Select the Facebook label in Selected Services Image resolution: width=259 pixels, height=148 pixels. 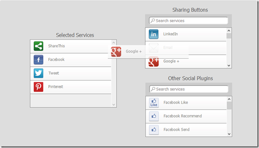click(56, 60)
